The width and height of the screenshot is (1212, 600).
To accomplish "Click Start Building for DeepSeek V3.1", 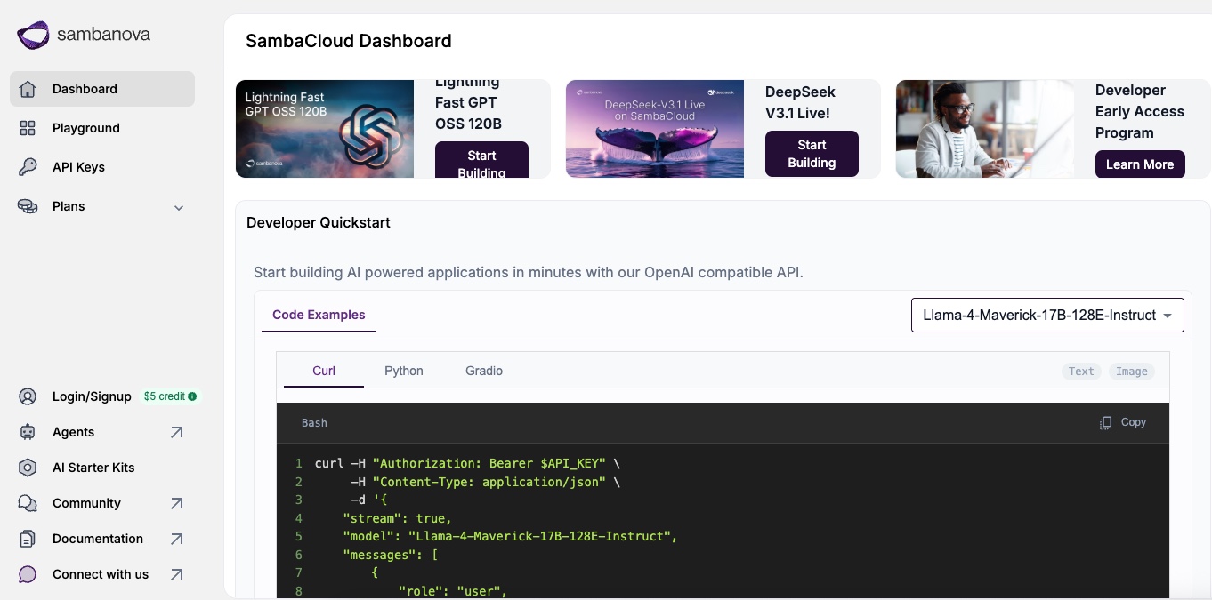I will point(812,154).
